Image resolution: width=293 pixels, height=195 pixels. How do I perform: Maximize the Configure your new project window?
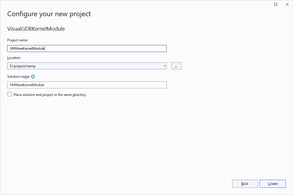[x=276, y=4]
